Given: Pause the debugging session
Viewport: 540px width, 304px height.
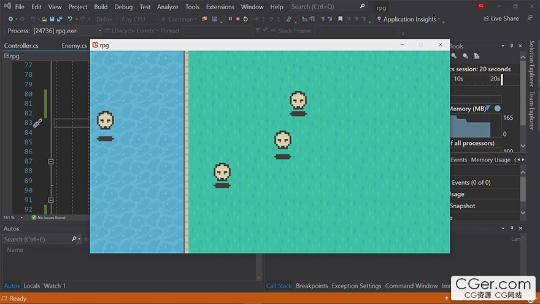Looking at the screenshot, I should (231, 19).
